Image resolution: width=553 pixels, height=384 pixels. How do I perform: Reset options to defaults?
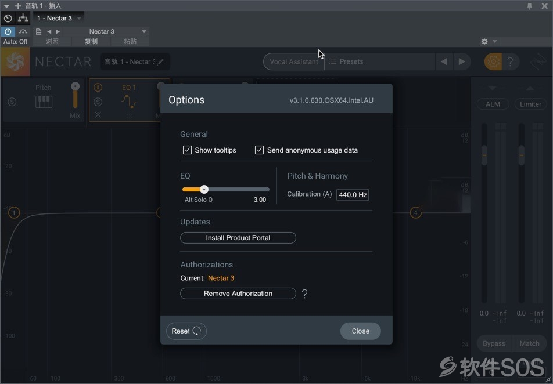pyautogui.click(x=186, y=331)
